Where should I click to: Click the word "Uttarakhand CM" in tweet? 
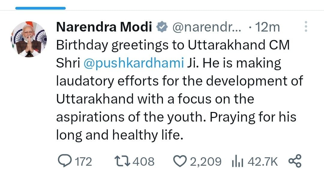[239, 46]
